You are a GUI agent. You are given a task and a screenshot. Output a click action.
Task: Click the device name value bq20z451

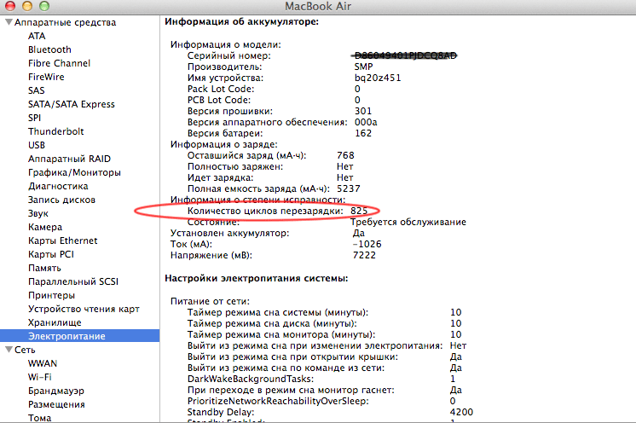[378, 78]
